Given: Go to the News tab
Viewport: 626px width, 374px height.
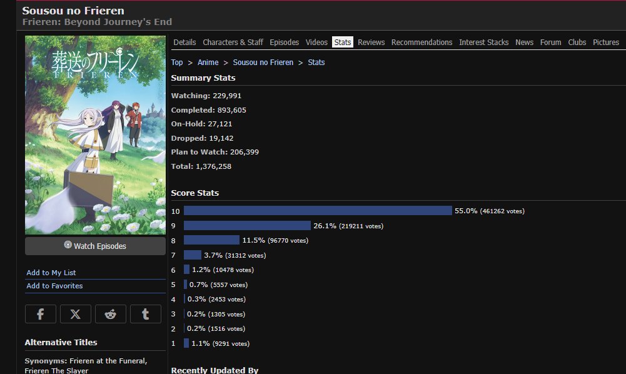Looking at the screenshot, I should coord(524,43).
